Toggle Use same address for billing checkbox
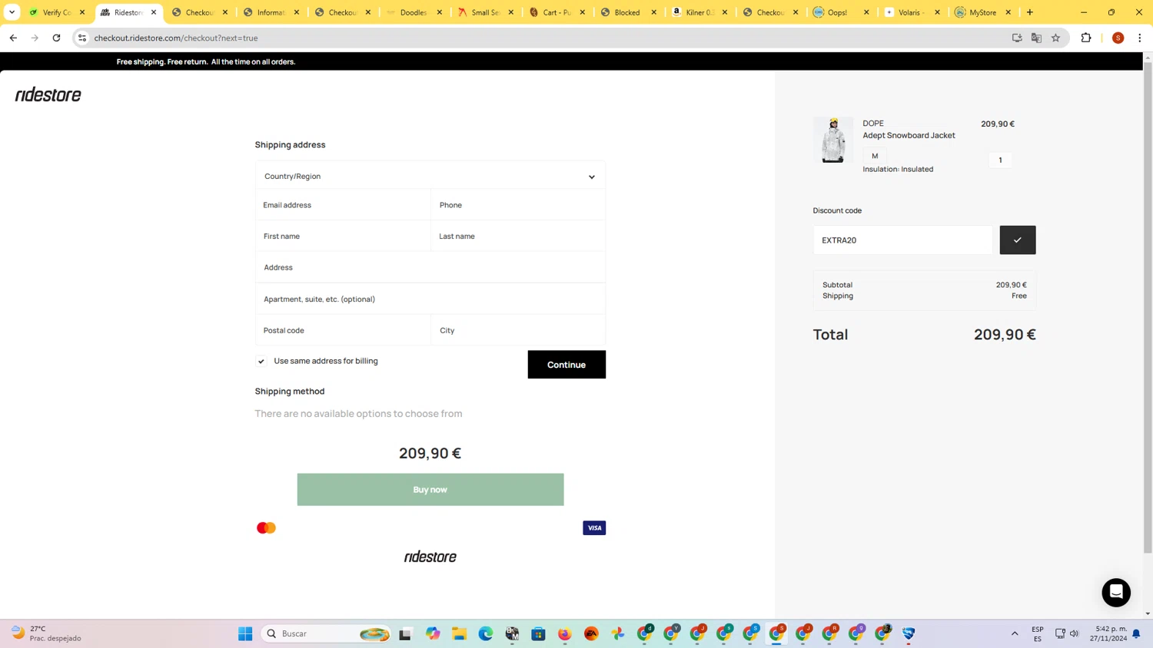This screenshot has width=1153, height=648. 261,361
